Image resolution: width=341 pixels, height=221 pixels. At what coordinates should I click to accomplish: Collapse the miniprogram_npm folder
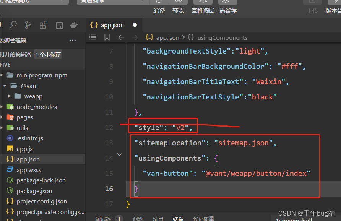pos(2,75)
